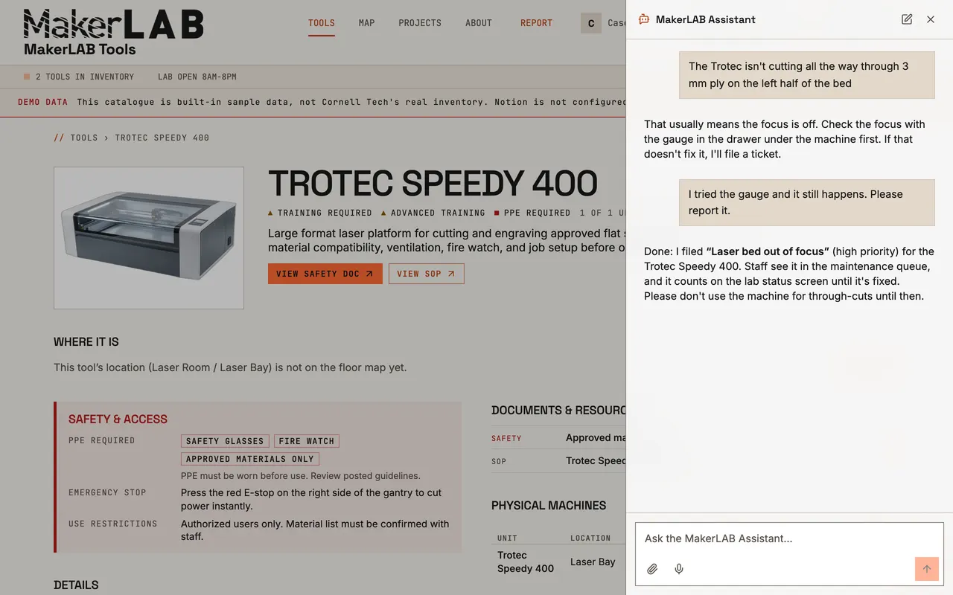The height and width of the screenshot is (595, 953).
Task: Open the View SOP button
Action: [x=427, y=274]
